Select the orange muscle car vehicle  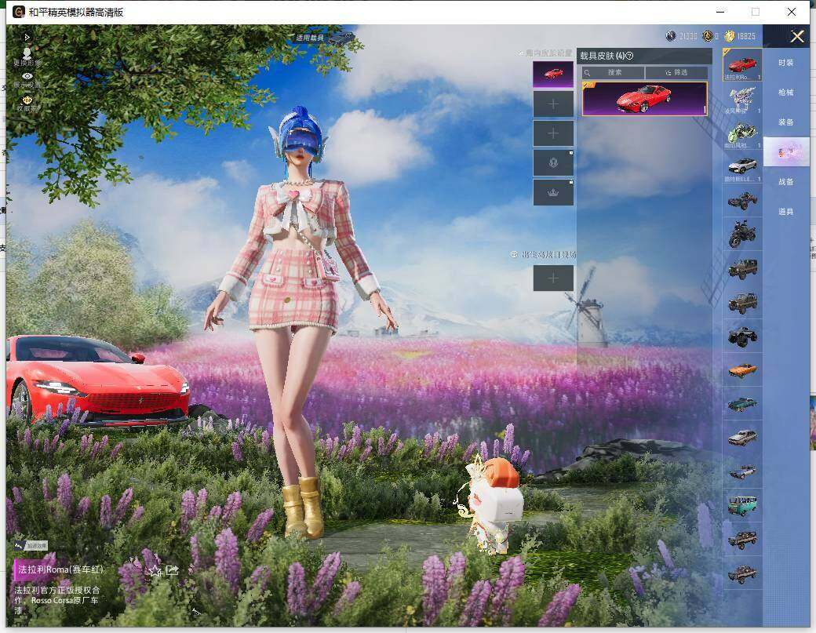742,369
